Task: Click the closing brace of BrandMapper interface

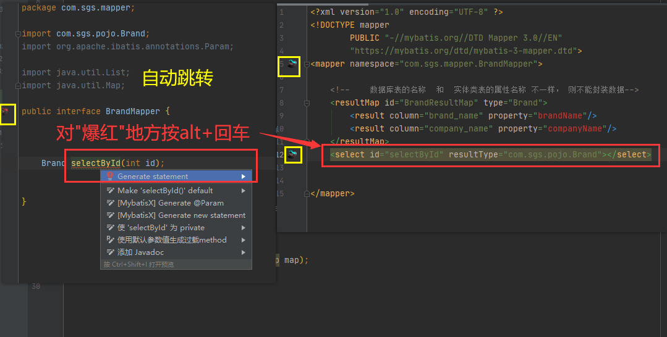Action: click(24, 201)
